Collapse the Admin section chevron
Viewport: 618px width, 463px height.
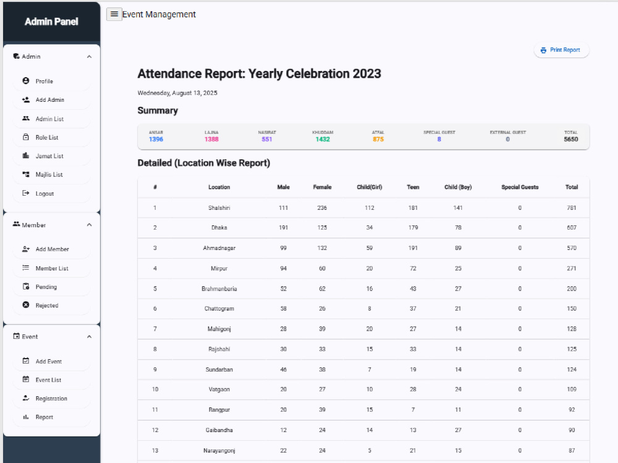coord(89,57)
